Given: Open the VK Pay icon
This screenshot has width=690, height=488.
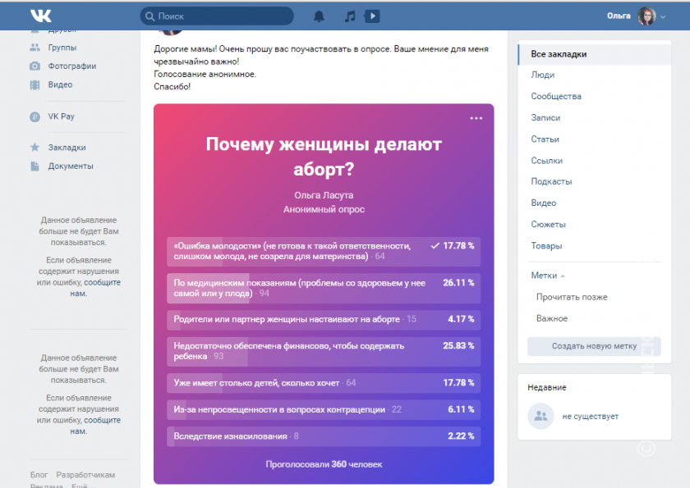Looking at the screenshot, I should pos(34,116).
